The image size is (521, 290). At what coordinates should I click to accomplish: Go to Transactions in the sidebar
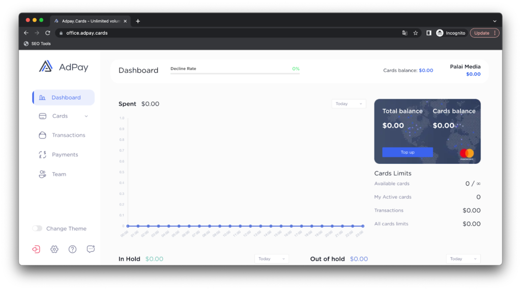68,135
